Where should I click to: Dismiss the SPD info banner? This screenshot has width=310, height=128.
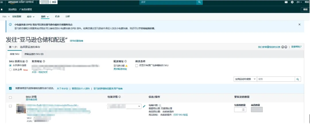click(x=299, y=25)
